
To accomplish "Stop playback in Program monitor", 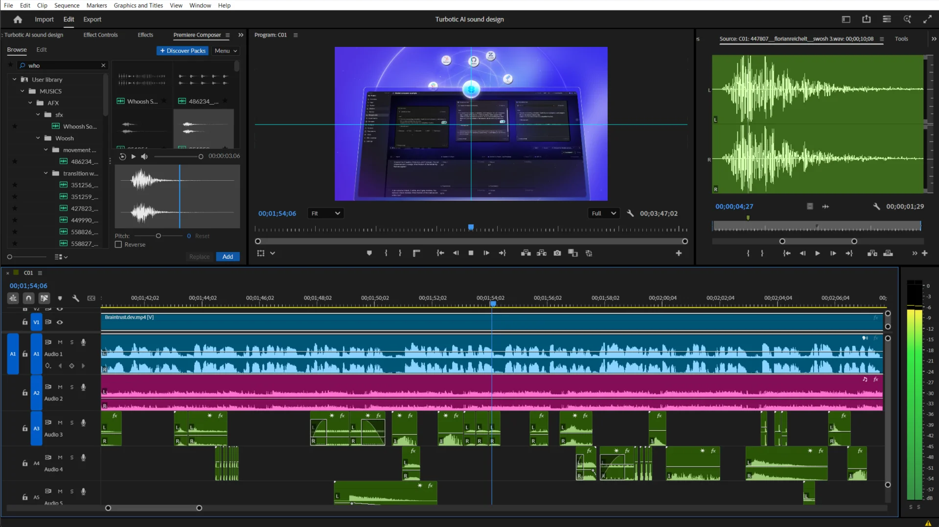I will pyautogui.click(x=471, y=253).
